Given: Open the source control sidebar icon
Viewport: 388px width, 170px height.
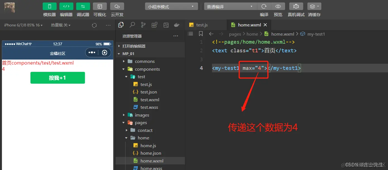Looking at the screenshot, I should [143, 24].
